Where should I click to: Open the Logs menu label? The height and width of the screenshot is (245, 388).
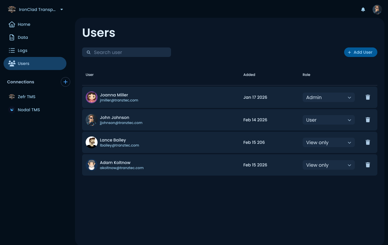click(x=23, y=50)
